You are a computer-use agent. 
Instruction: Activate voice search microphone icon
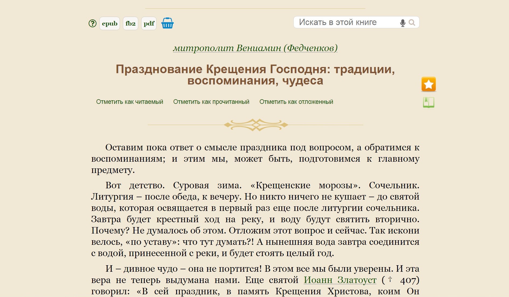coord(403,23)
